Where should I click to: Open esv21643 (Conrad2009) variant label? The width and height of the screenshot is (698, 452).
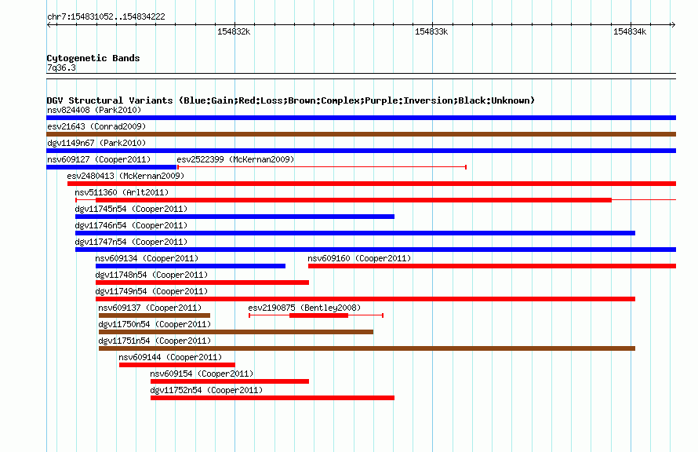click(96, 126)
